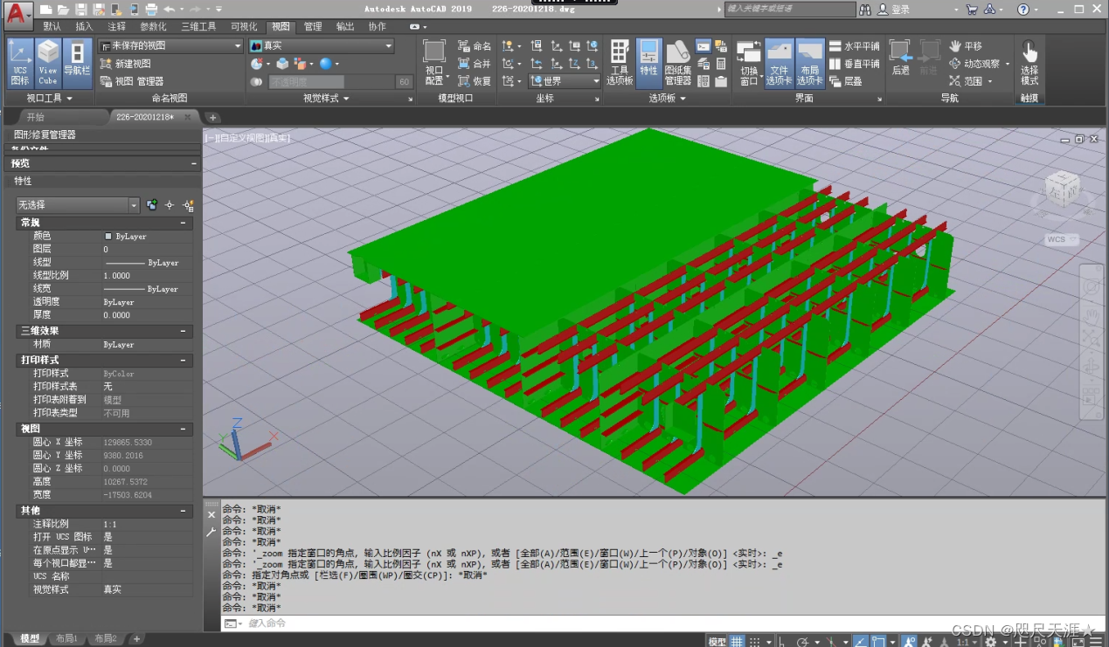This screenshot has height=647, width=1109.
Task: Open the Viewport Configuration (视口配置) button
Action: [434, 63]
